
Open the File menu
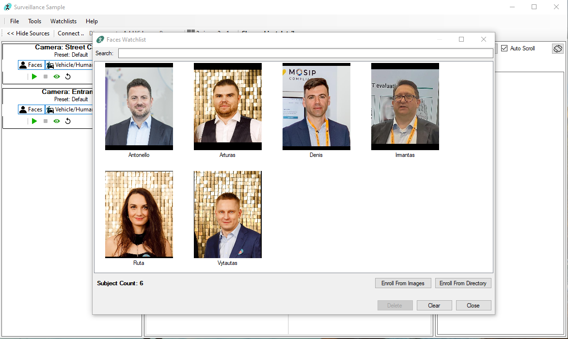(x=15, y=21)
